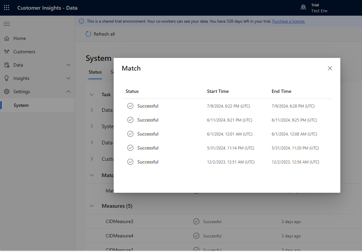Close the Match dialog
This screenshot has width=362, height=252.
(x=330, y=68)
